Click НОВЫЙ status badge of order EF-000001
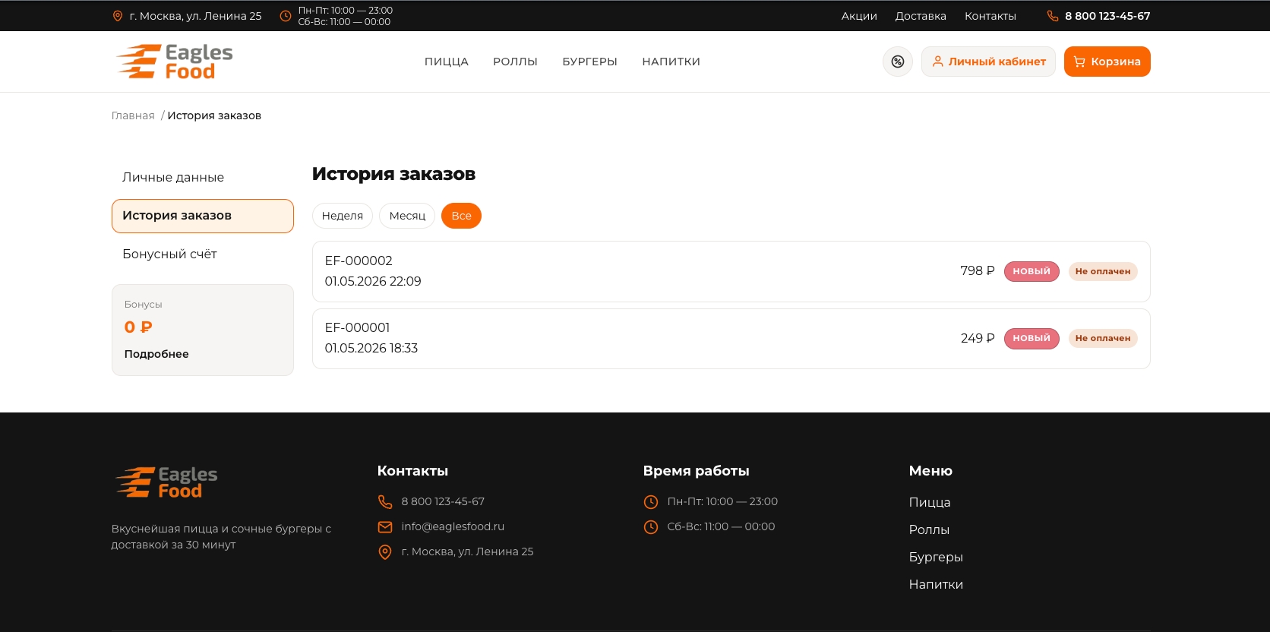The width and height of the screenshot is (1270, 632). coord(1031,339)
